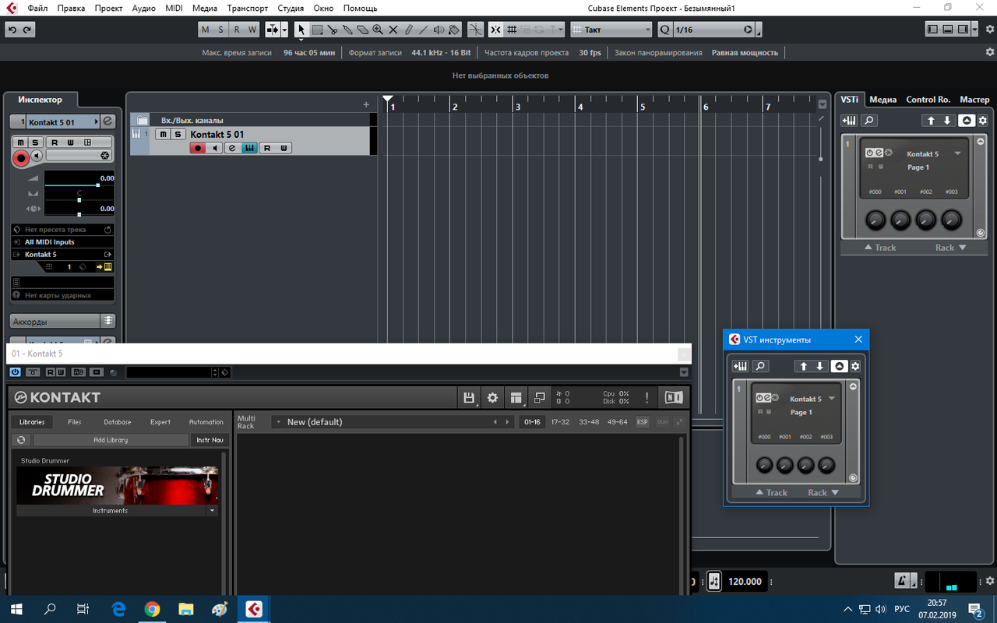Open Kontakt 5 preset arrow in VST инструменты window

pos(832,399)
